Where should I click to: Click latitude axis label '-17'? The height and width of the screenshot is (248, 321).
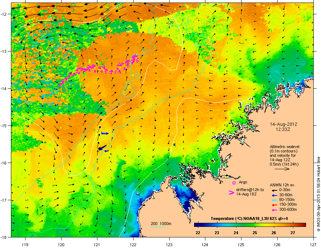[x=4, y=200]
